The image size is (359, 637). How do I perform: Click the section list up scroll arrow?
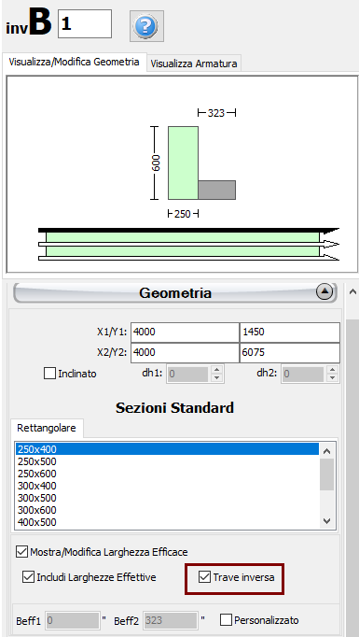327,451
